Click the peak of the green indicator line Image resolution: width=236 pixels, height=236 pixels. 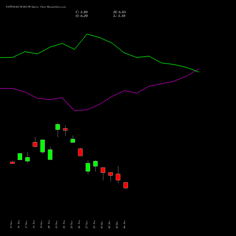click(x=87, y=34)
